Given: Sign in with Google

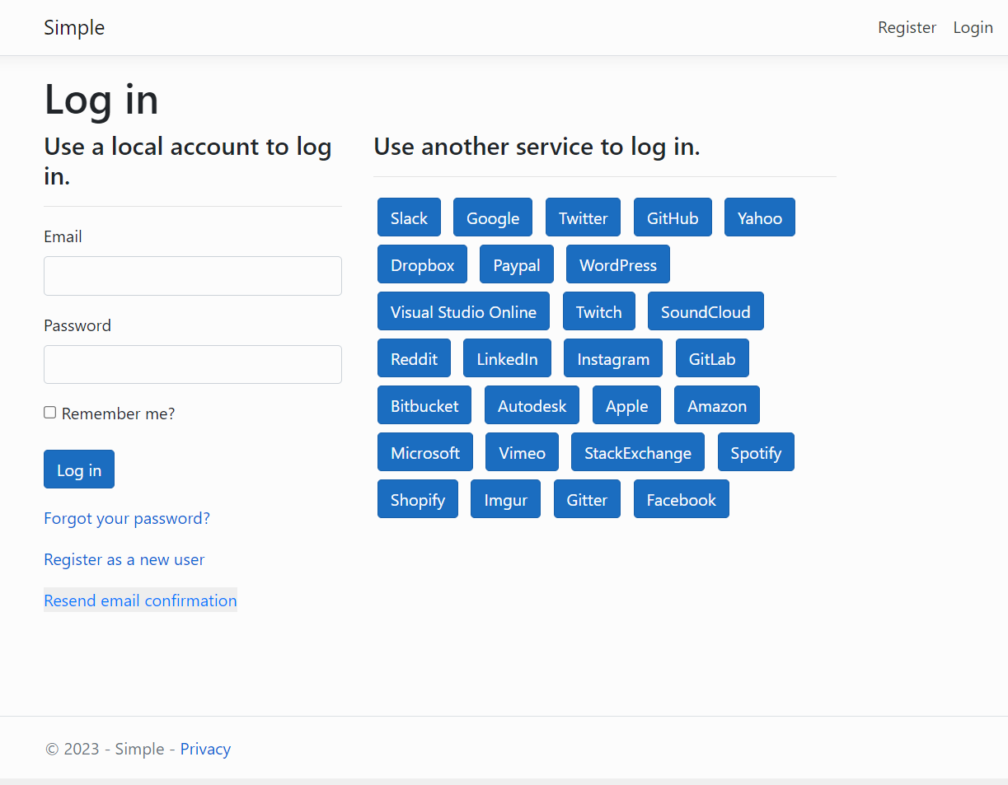Looking at the screenshot, I should click(x=493, y=217).
